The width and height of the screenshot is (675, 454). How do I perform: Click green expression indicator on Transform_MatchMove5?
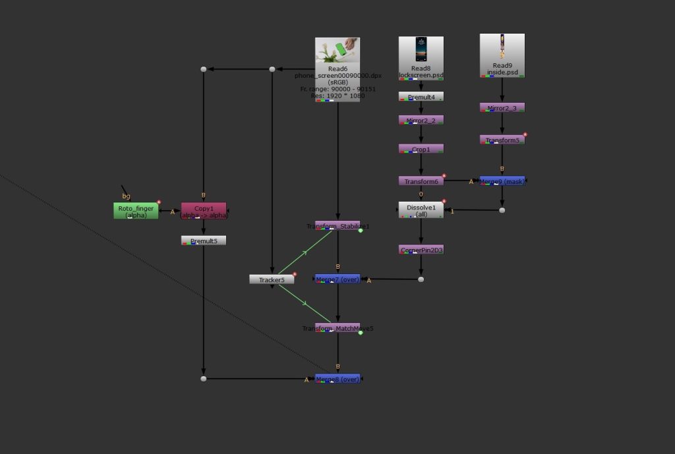tap(361, 333)
